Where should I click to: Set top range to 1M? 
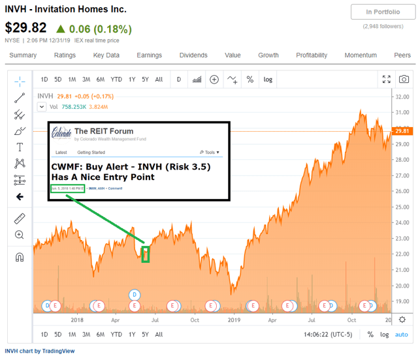[72, 80]
